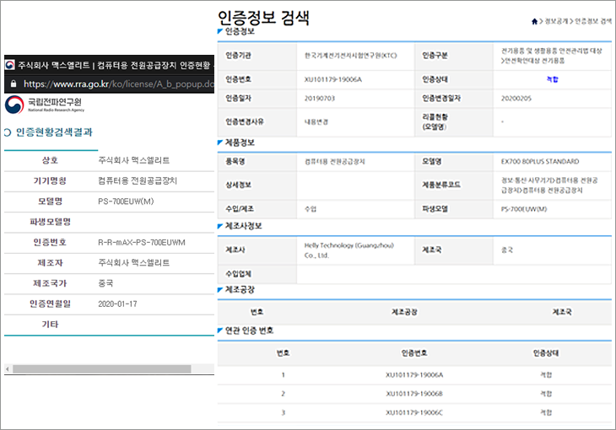
Task: Select XU101179-19006A in 인증번호 row of 인증정보
Action: tap(333, 80)
